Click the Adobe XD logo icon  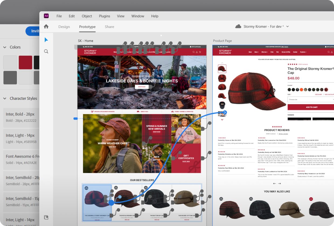pos(46,16)
